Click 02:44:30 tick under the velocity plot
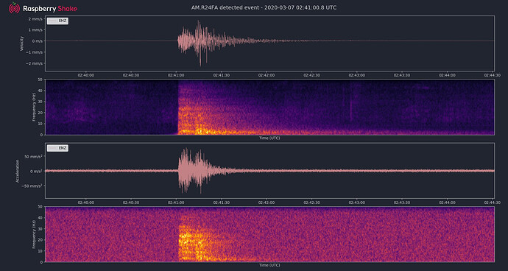 (492, 75)
